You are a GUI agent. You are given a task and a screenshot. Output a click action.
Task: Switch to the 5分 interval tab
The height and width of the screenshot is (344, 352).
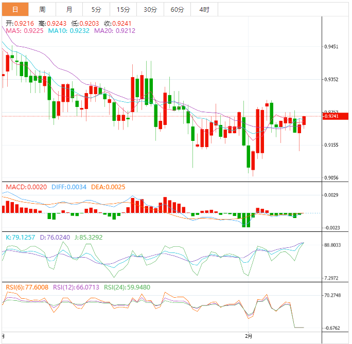point(96,10)
